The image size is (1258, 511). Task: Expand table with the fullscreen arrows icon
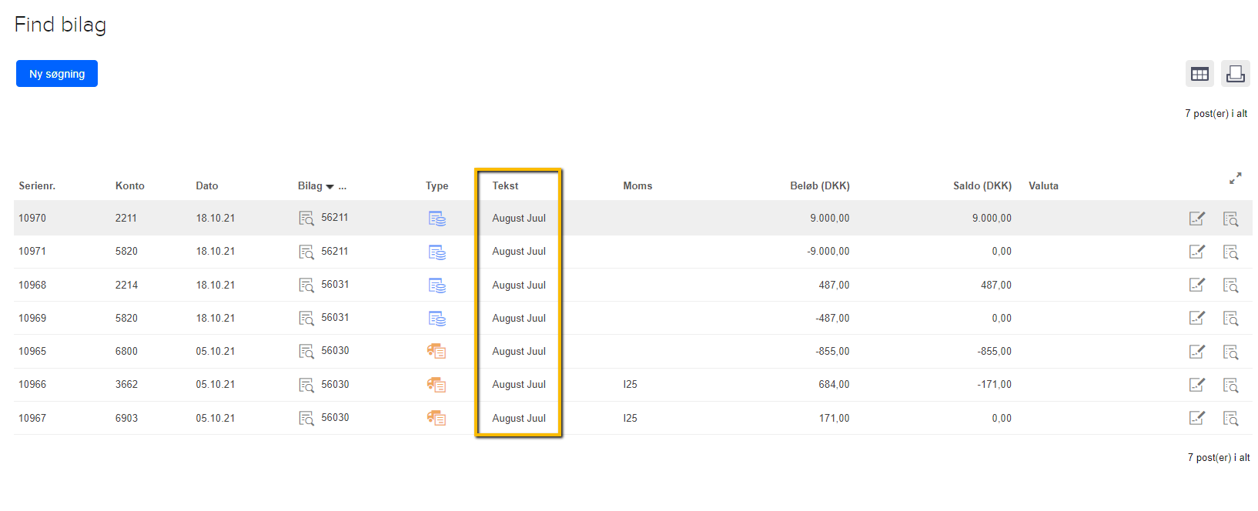pos(1235,179)
